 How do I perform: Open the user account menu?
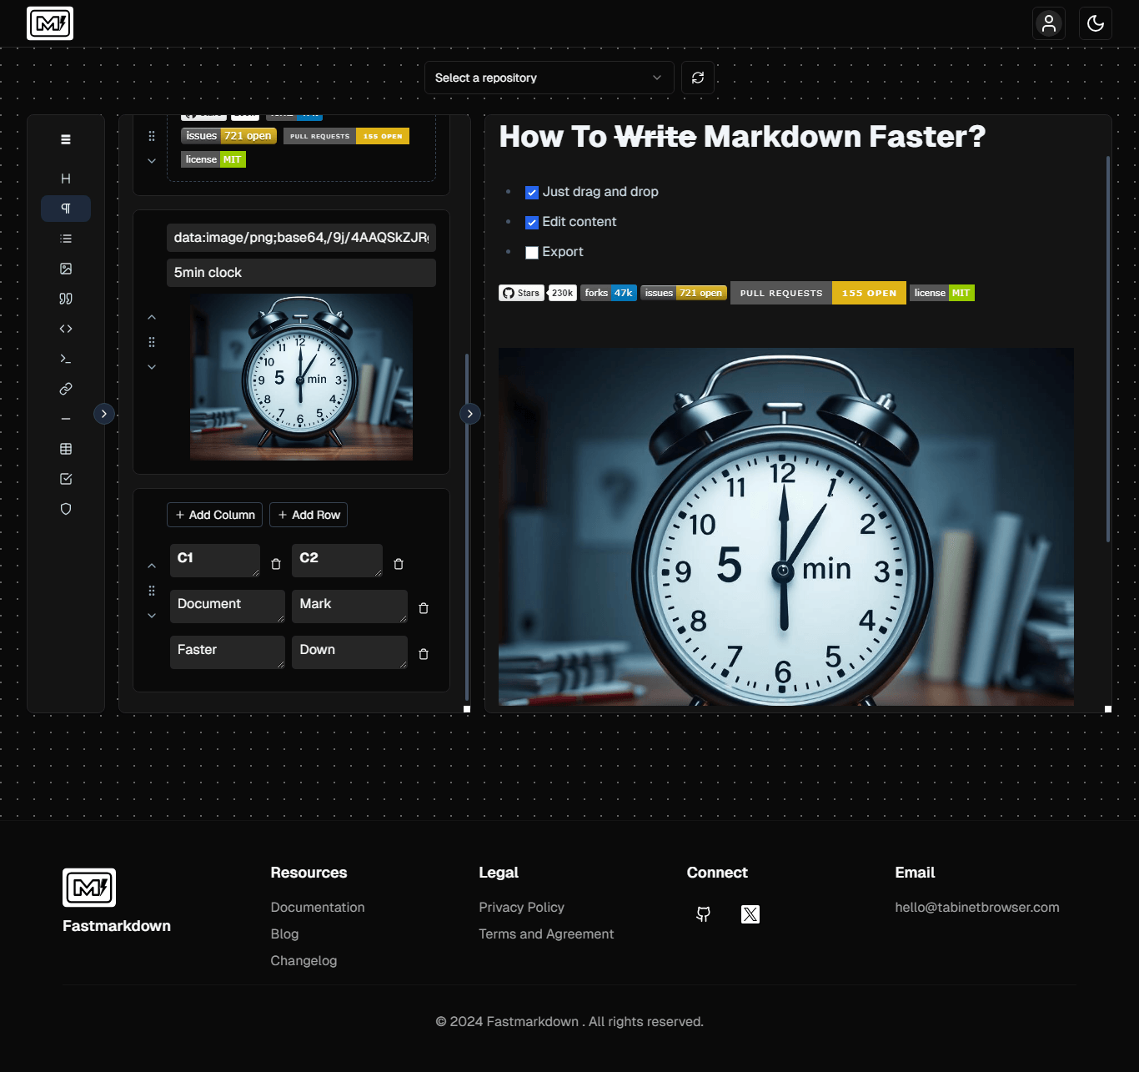coord(1049,23)
